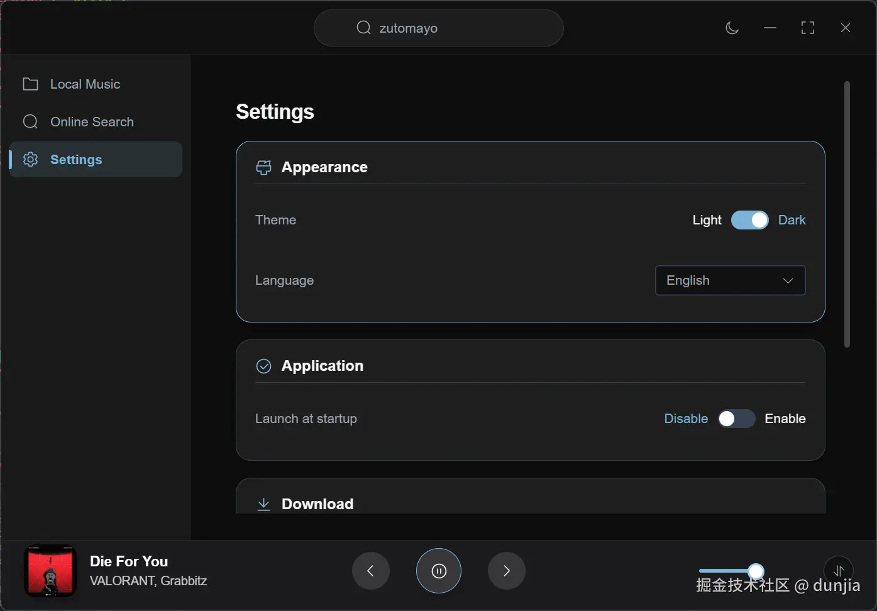Select Settings in the sidebar
Screen dimensions: 877x611
76,160
